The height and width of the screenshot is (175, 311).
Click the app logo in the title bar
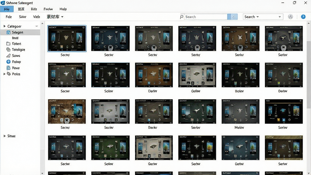click(x=3, y=3)
